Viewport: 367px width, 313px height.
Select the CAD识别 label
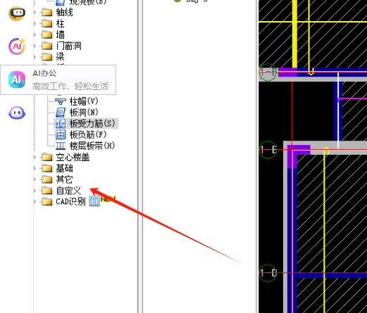click(x=70, y=201)
